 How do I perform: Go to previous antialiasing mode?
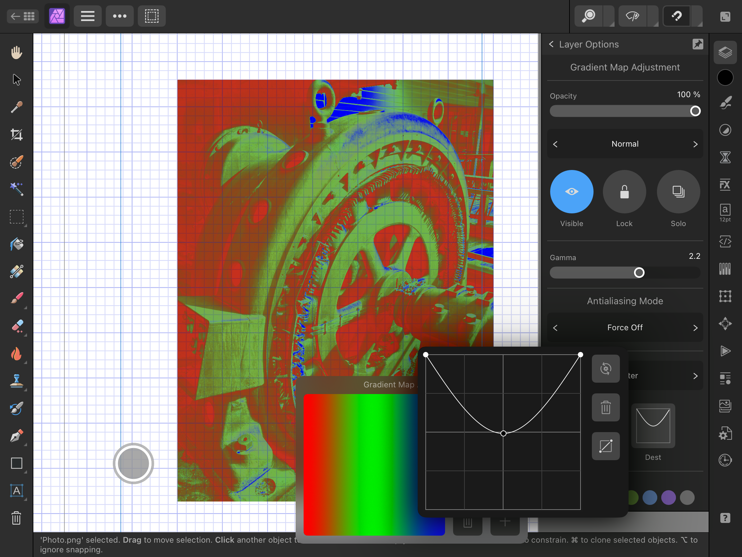point(555,328)
